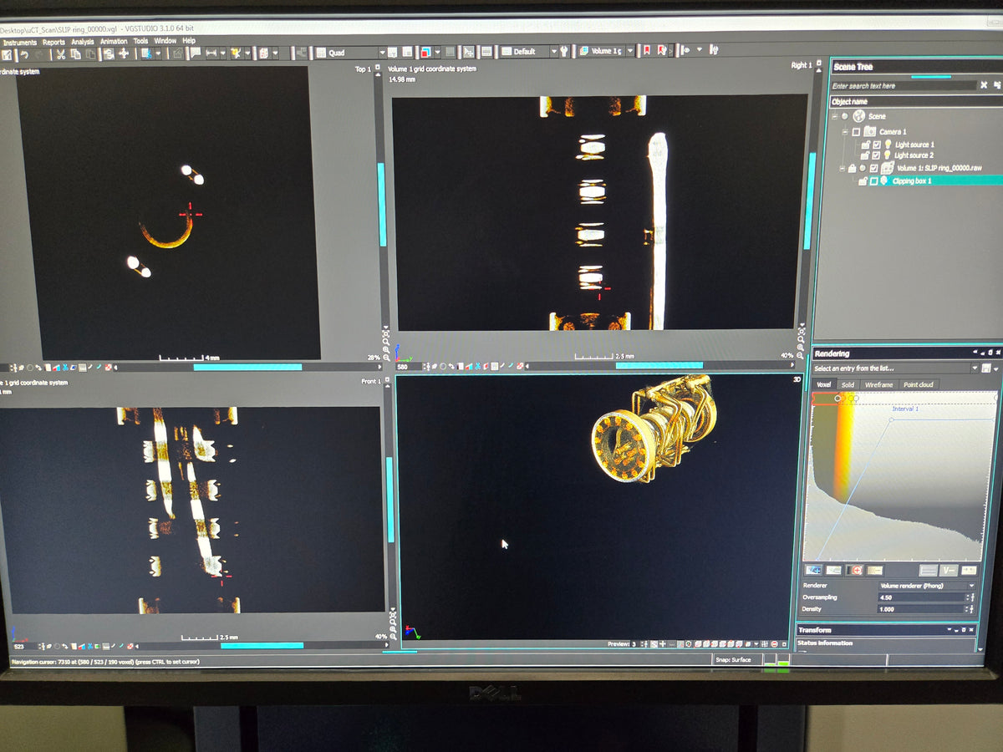Clear the Scene Tree search with X
Screen dimensions: 1003x752
pos(984,85)
